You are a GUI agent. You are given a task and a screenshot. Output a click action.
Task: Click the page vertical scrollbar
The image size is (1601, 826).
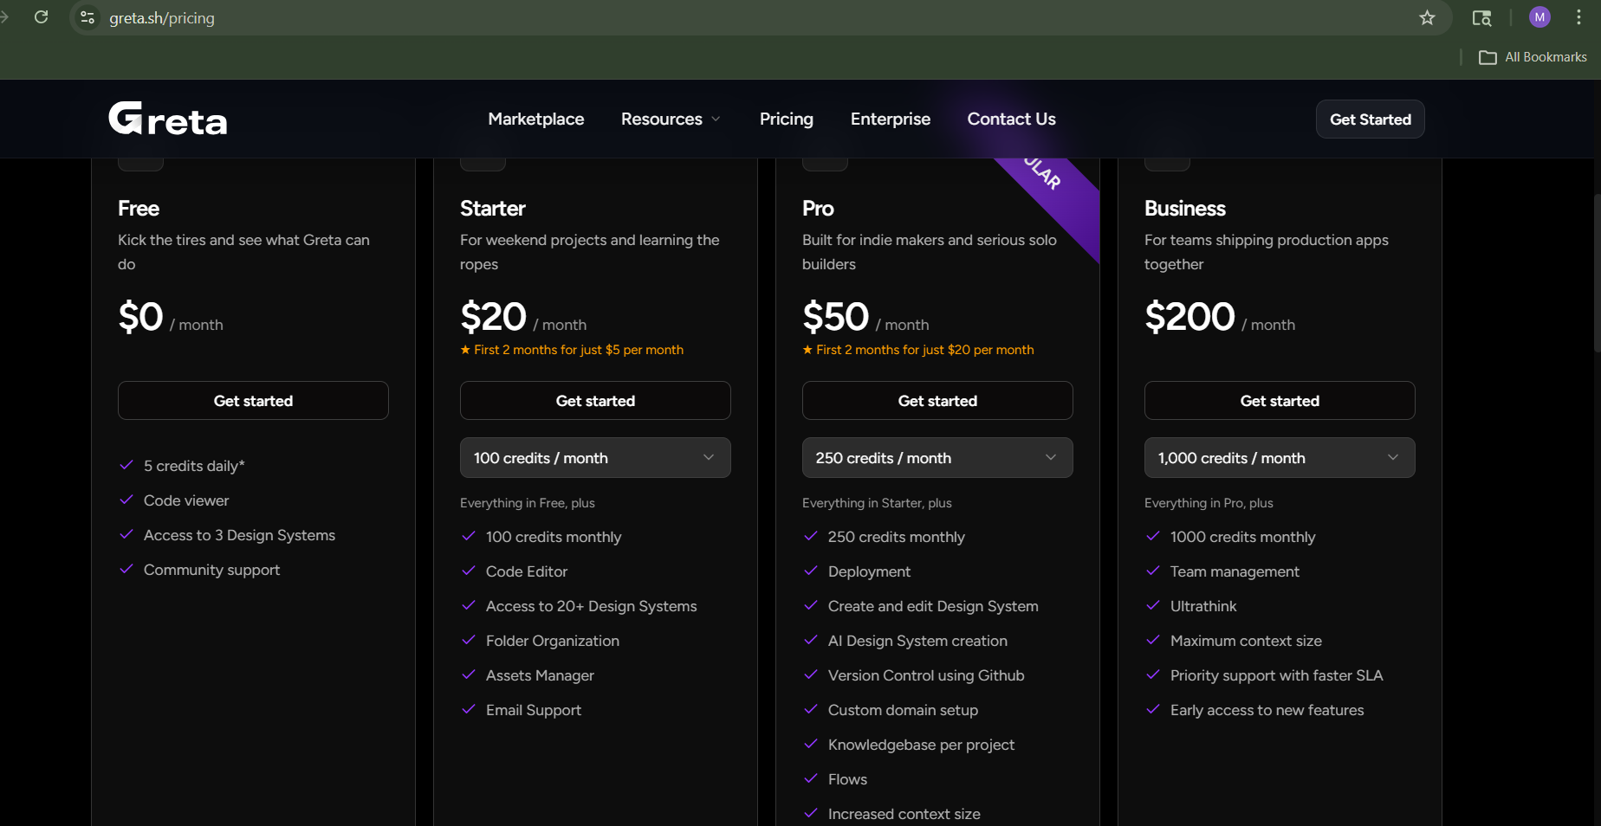(1597, 273)
